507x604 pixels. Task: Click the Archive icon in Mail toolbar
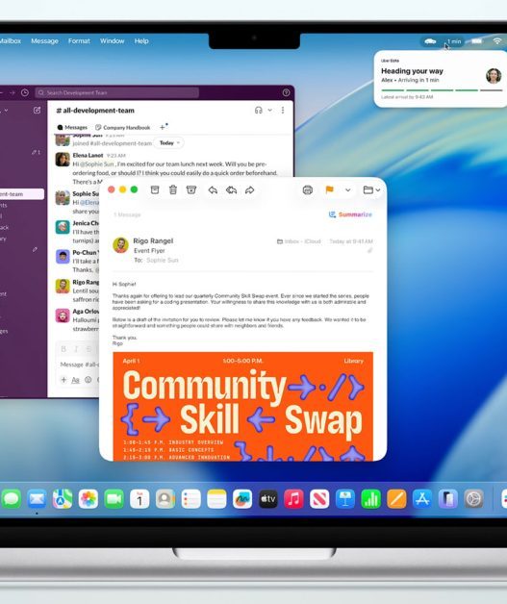click(x=155, y=189)
